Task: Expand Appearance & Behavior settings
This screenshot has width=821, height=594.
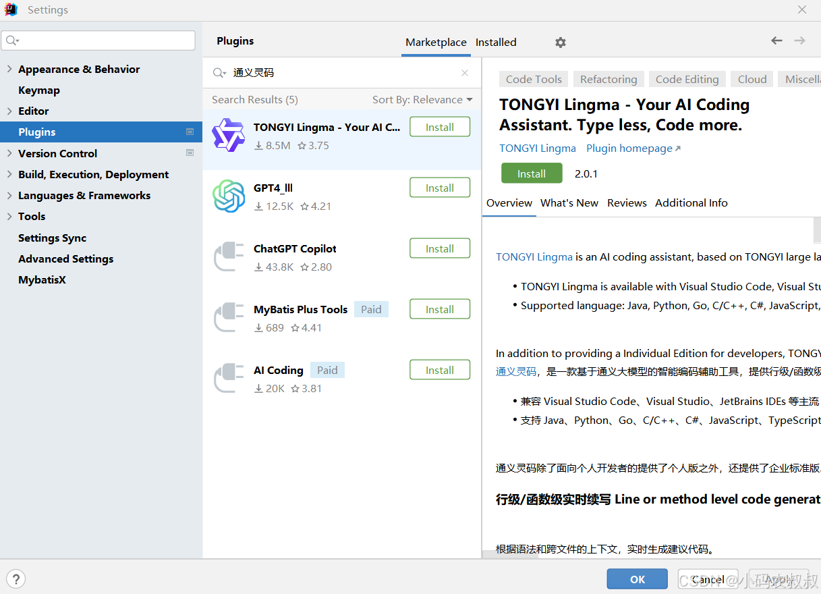Action: (x=9, y=69)
